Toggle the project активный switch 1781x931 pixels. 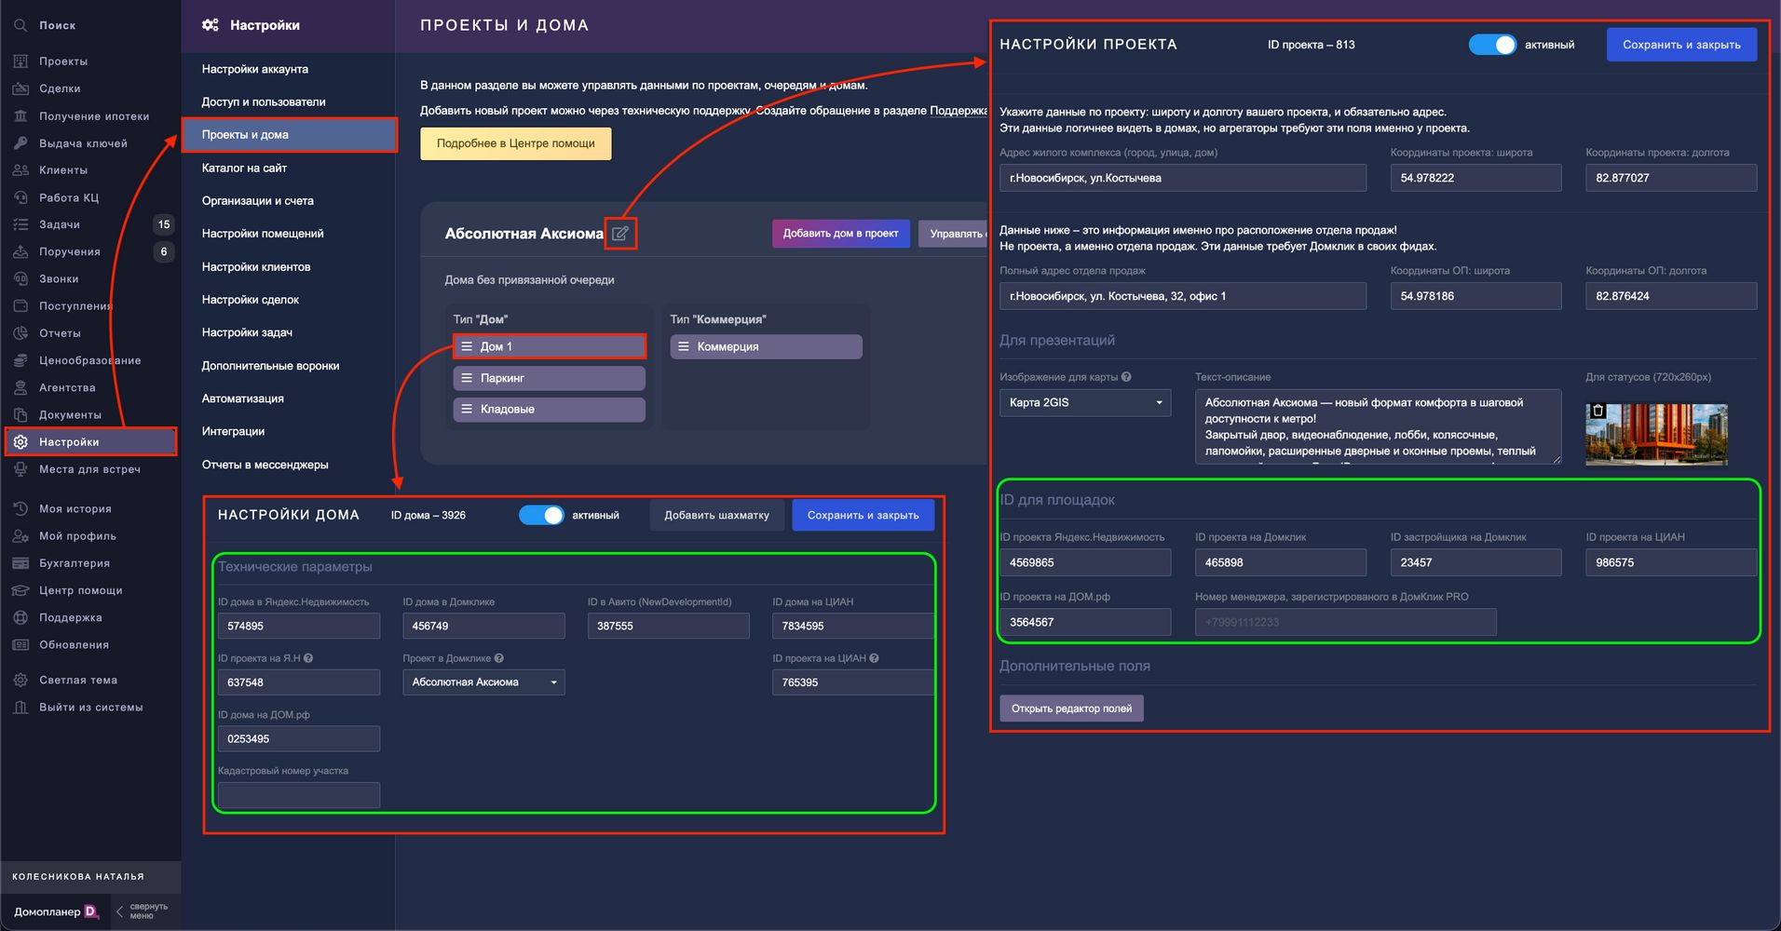tap(1492, 45)
